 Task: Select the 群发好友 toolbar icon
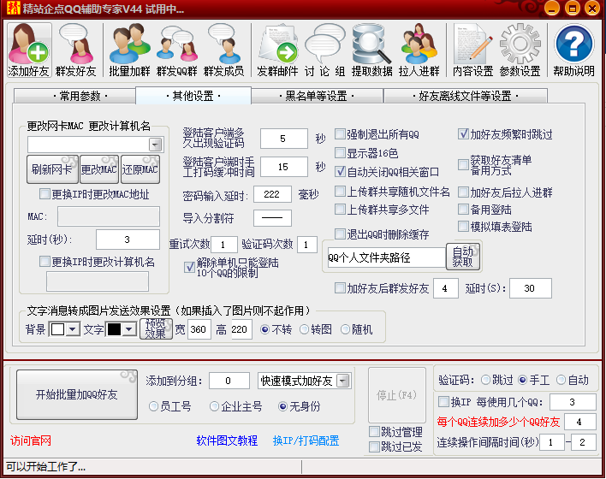pyautogui.click(x=75, y=50)
